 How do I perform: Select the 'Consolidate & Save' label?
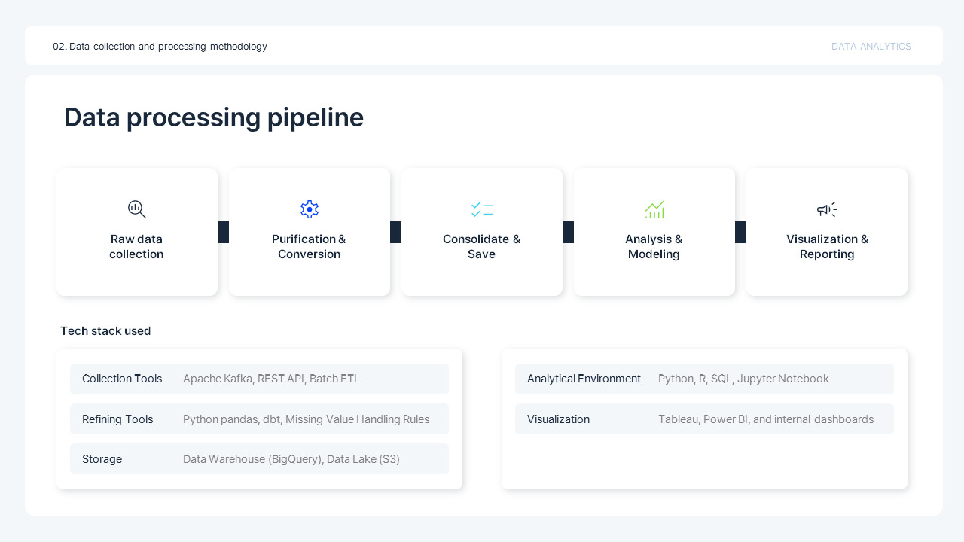tap(481, 247)
